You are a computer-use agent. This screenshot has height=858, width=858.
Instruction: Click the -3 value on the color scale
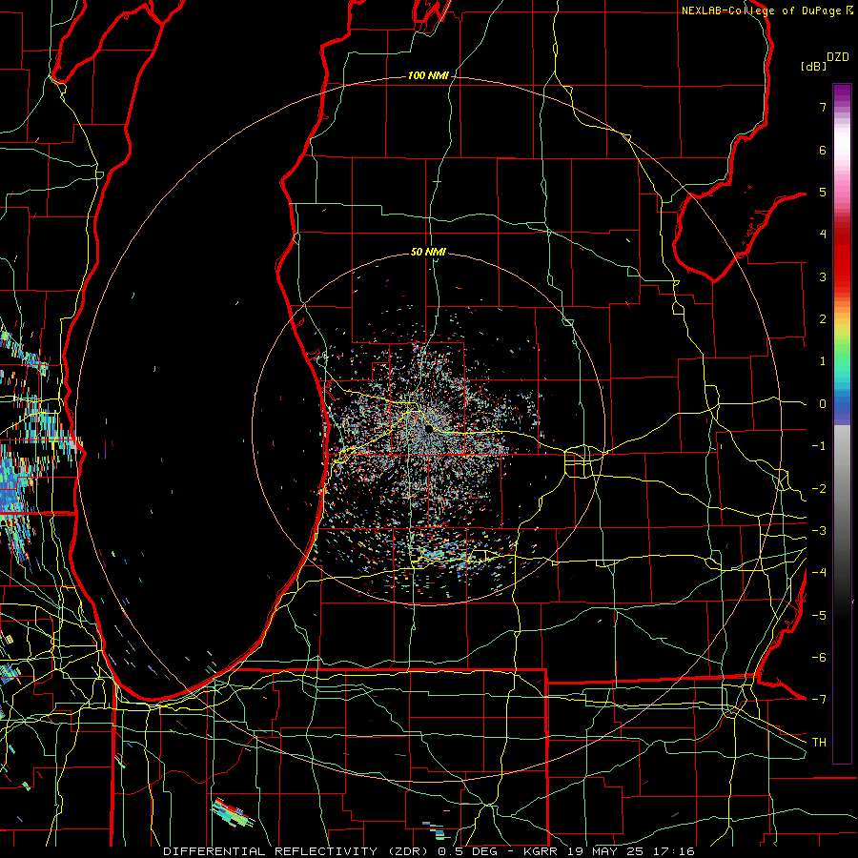[819, 531]
